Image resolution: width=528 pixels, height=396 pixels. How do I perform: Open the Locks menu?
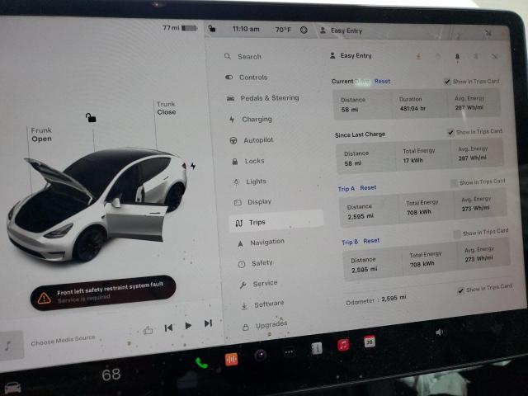[248, 161]
